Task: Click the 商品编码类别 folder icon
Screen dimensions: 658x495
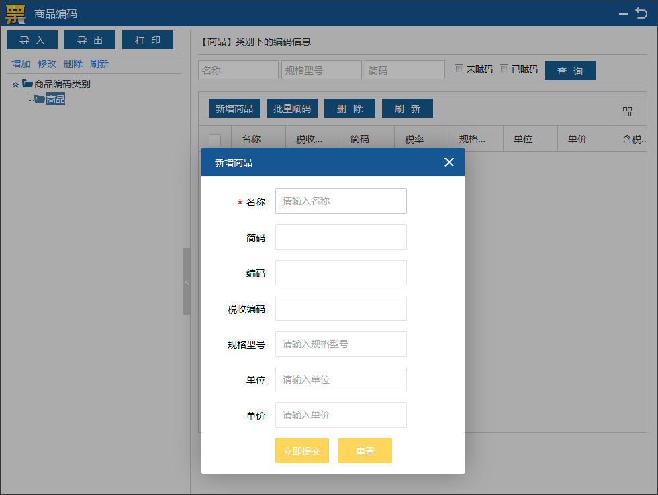Action: [x=28, y=83]
